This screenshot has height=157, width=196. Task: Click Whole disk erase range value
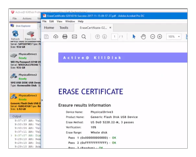(x=99, y=133)
